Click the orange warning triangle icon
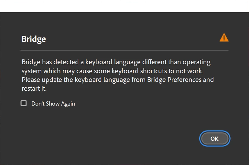Screen dimensions: 249x165 point(224,38)
